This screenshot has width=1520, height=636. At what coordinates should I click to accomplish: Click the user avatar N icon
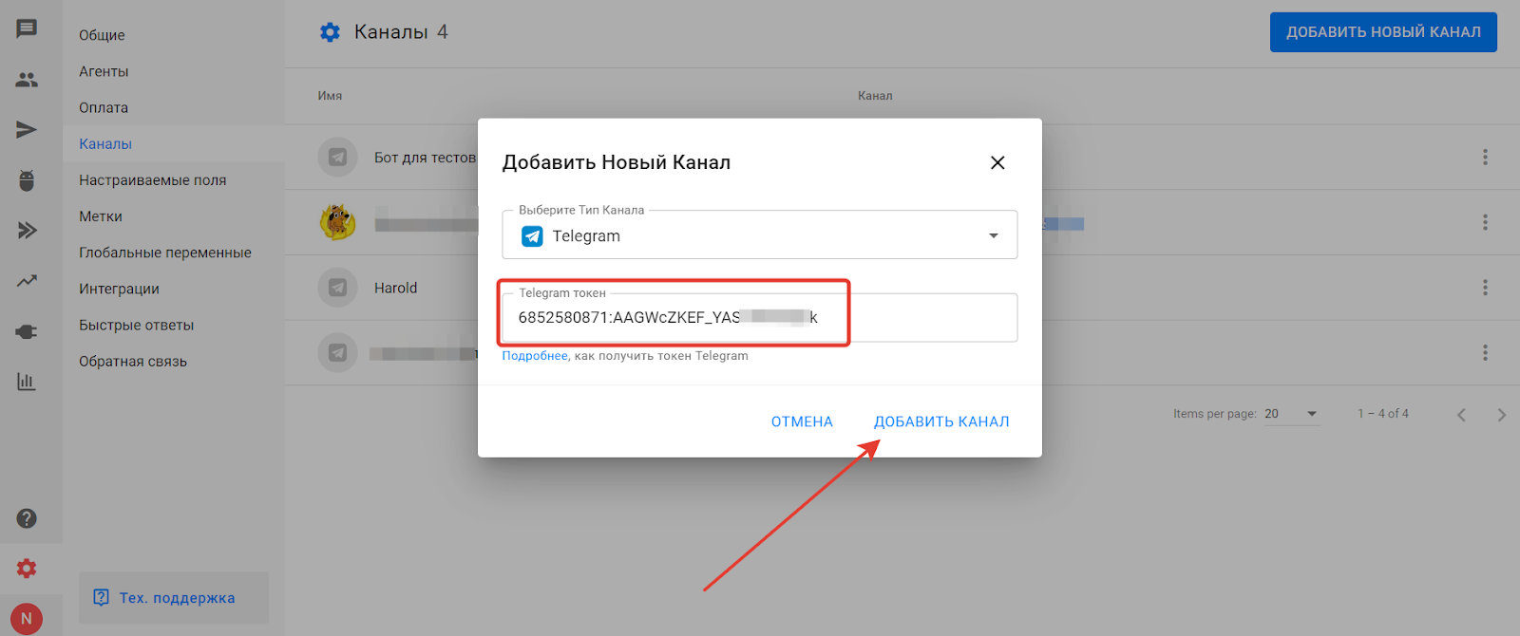click(x=27, y=618)
